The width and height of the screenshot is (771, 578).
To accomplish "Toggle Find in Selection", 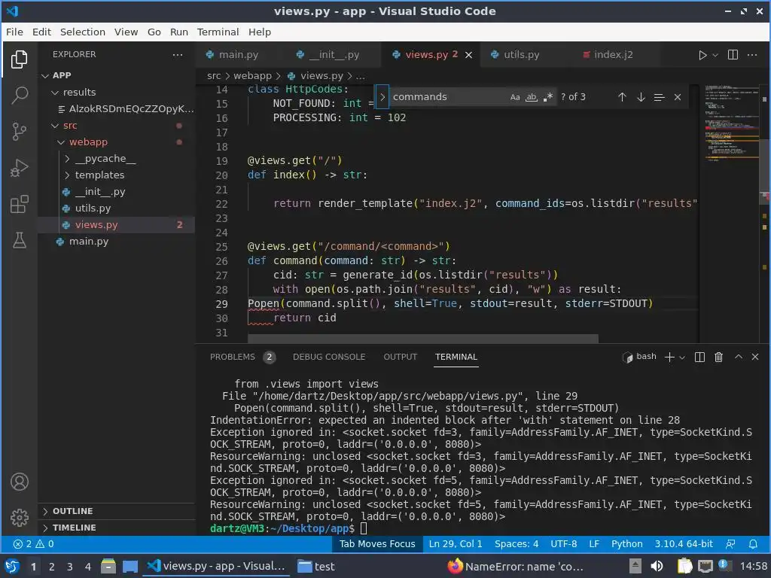I will coord(659,97).
